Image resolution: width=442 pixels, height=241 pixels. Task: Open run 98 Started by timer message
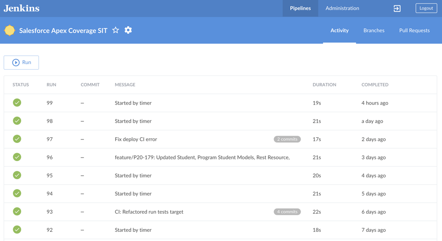point(133,121)
